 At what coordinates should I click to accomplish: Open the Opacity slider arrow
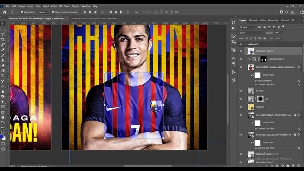pyautogui.click(x=282, y=33)
